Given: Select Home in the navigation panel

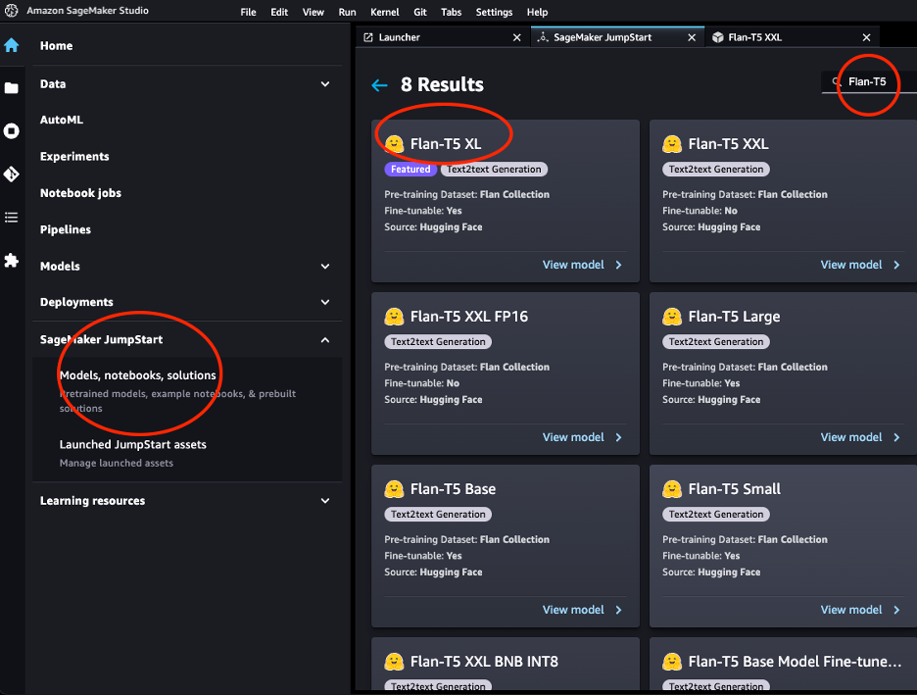Looking at the screenshot, I should coord(56,46).
